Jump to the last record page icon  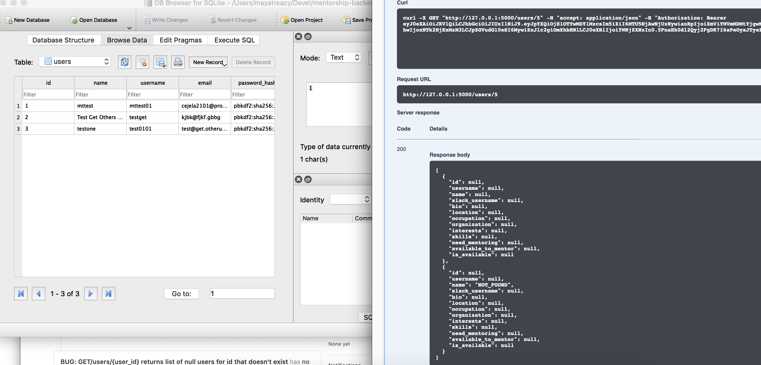pos(108,294)
